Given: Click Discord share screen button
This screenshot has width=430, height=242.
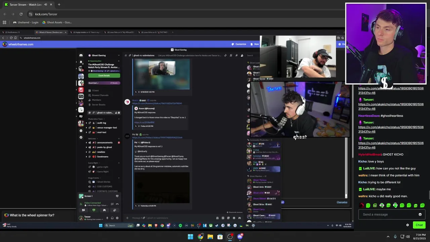Looking at the screenshot, I should tap(94, 210).
